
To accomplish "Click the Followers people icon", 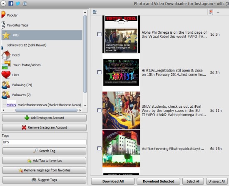I will 6,95.
